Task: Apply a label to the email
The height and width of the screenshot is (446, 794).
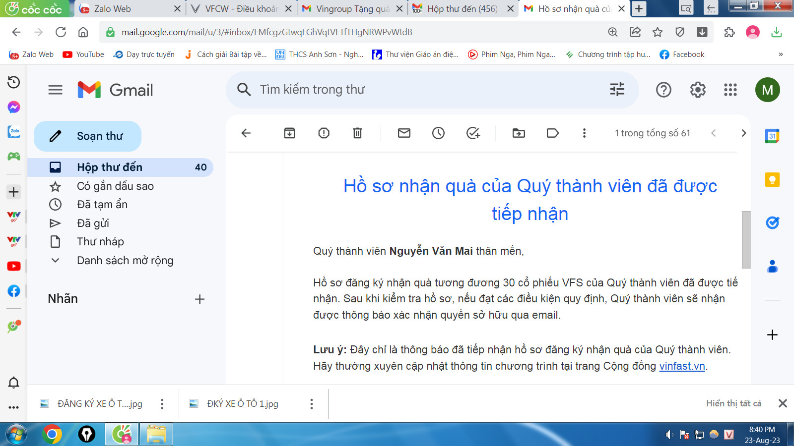Action: tap(552, 133)
